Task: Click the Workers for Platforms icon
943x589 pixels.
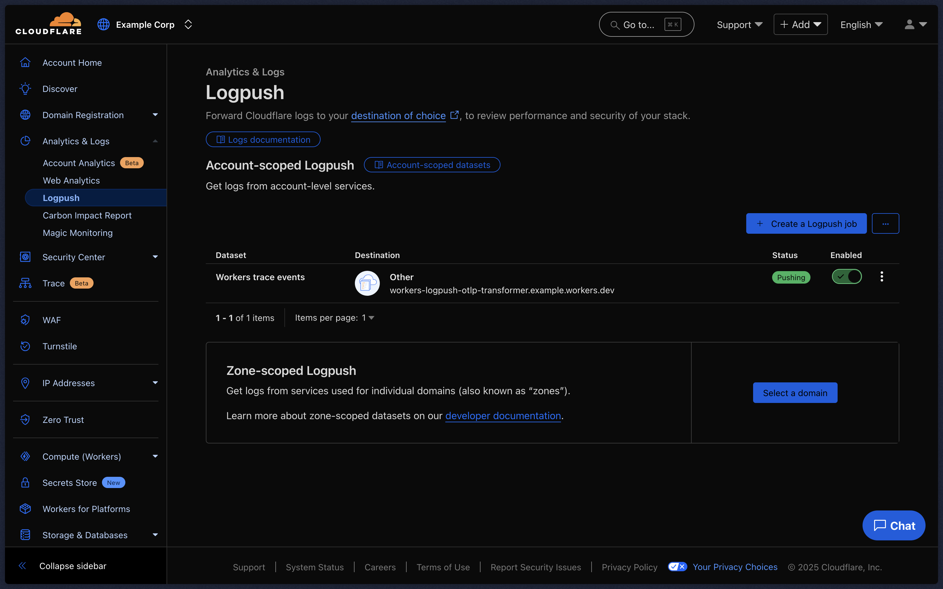Action: [x=25, y=509]
